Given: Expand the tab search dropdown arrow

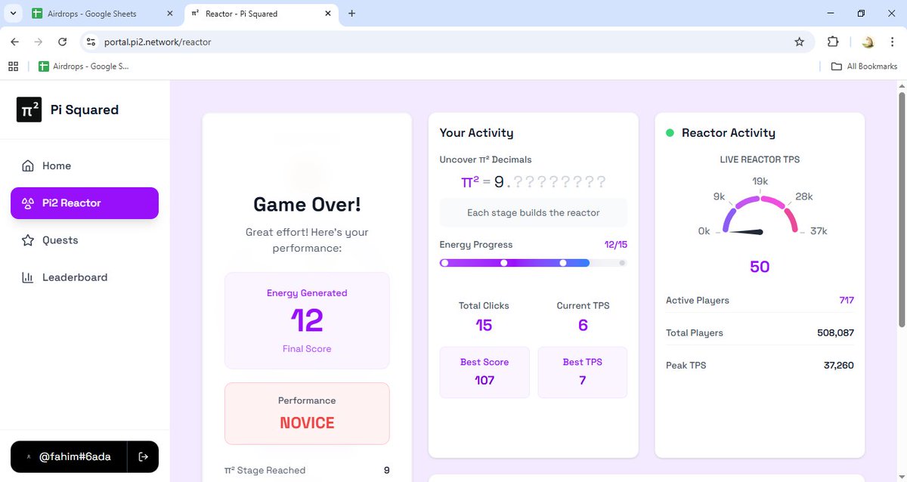Looking at the screenshot, I should click(x=13, y=14).
